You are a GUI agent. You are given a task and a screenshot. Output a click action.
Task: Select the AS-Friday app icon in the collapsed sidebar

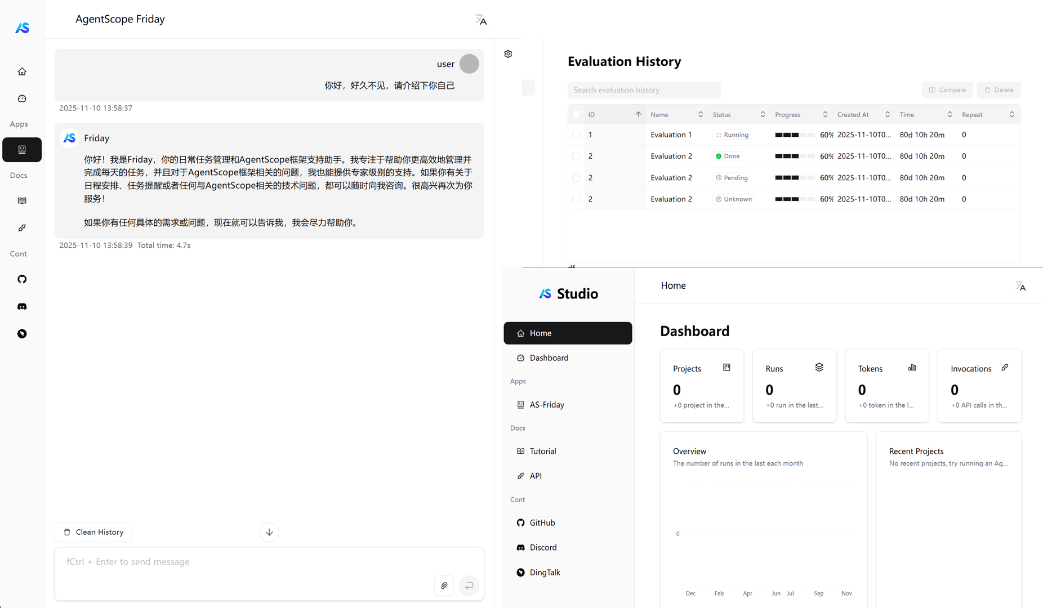coord(22,150)
